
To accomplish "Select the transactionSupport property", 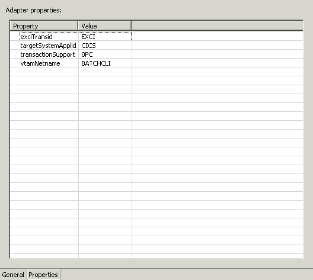I will pyautogui.click(x=47, y=54).
